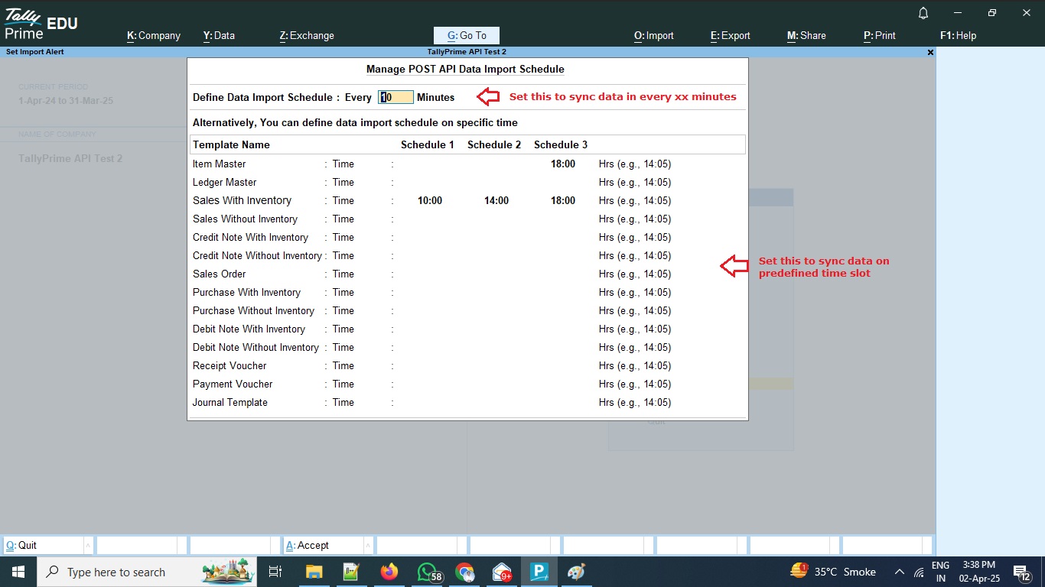Select Sales With Inventory Schedule 3 18:00
The image size is (1045, 587).
click(x=563, y=200)
